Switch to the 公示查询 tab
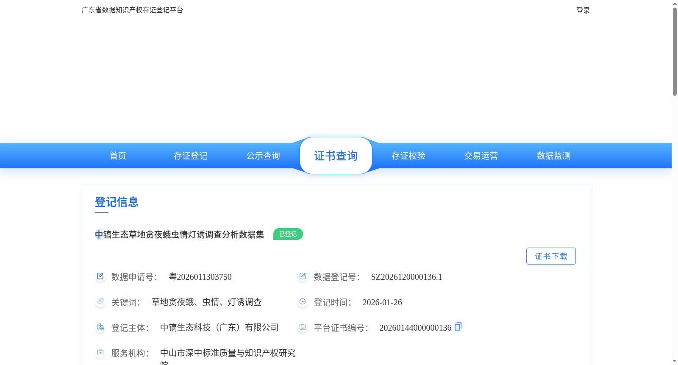Image resolution: width=678 pixels, height=365 pixels. (x=263, y=156)
